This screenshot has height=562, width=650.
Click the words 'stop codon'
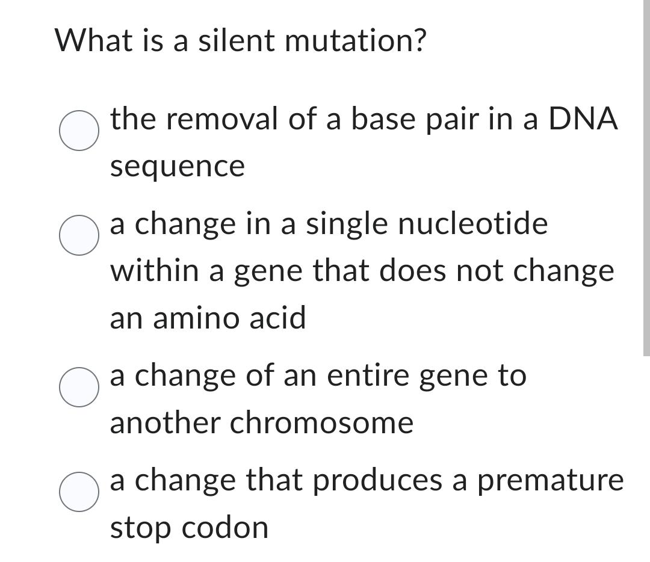pos(190,526)
